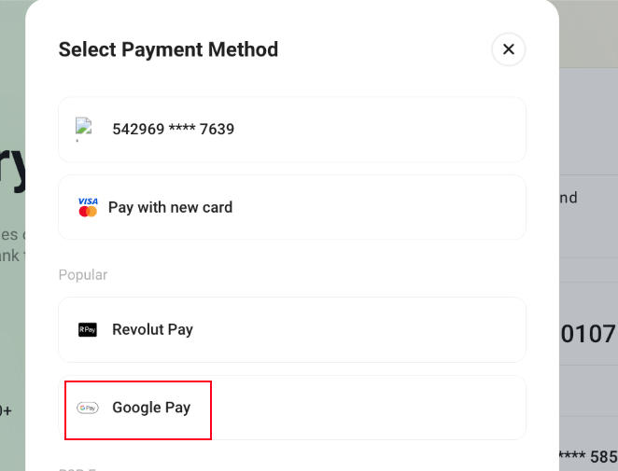Click the "Popular" section label
The image size is (618, 471).
coord(83,275)
